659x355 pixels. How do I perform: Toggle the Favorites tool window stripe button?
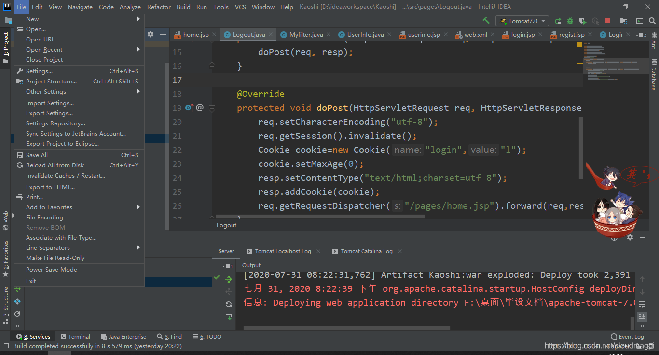(x=6, y=258)
